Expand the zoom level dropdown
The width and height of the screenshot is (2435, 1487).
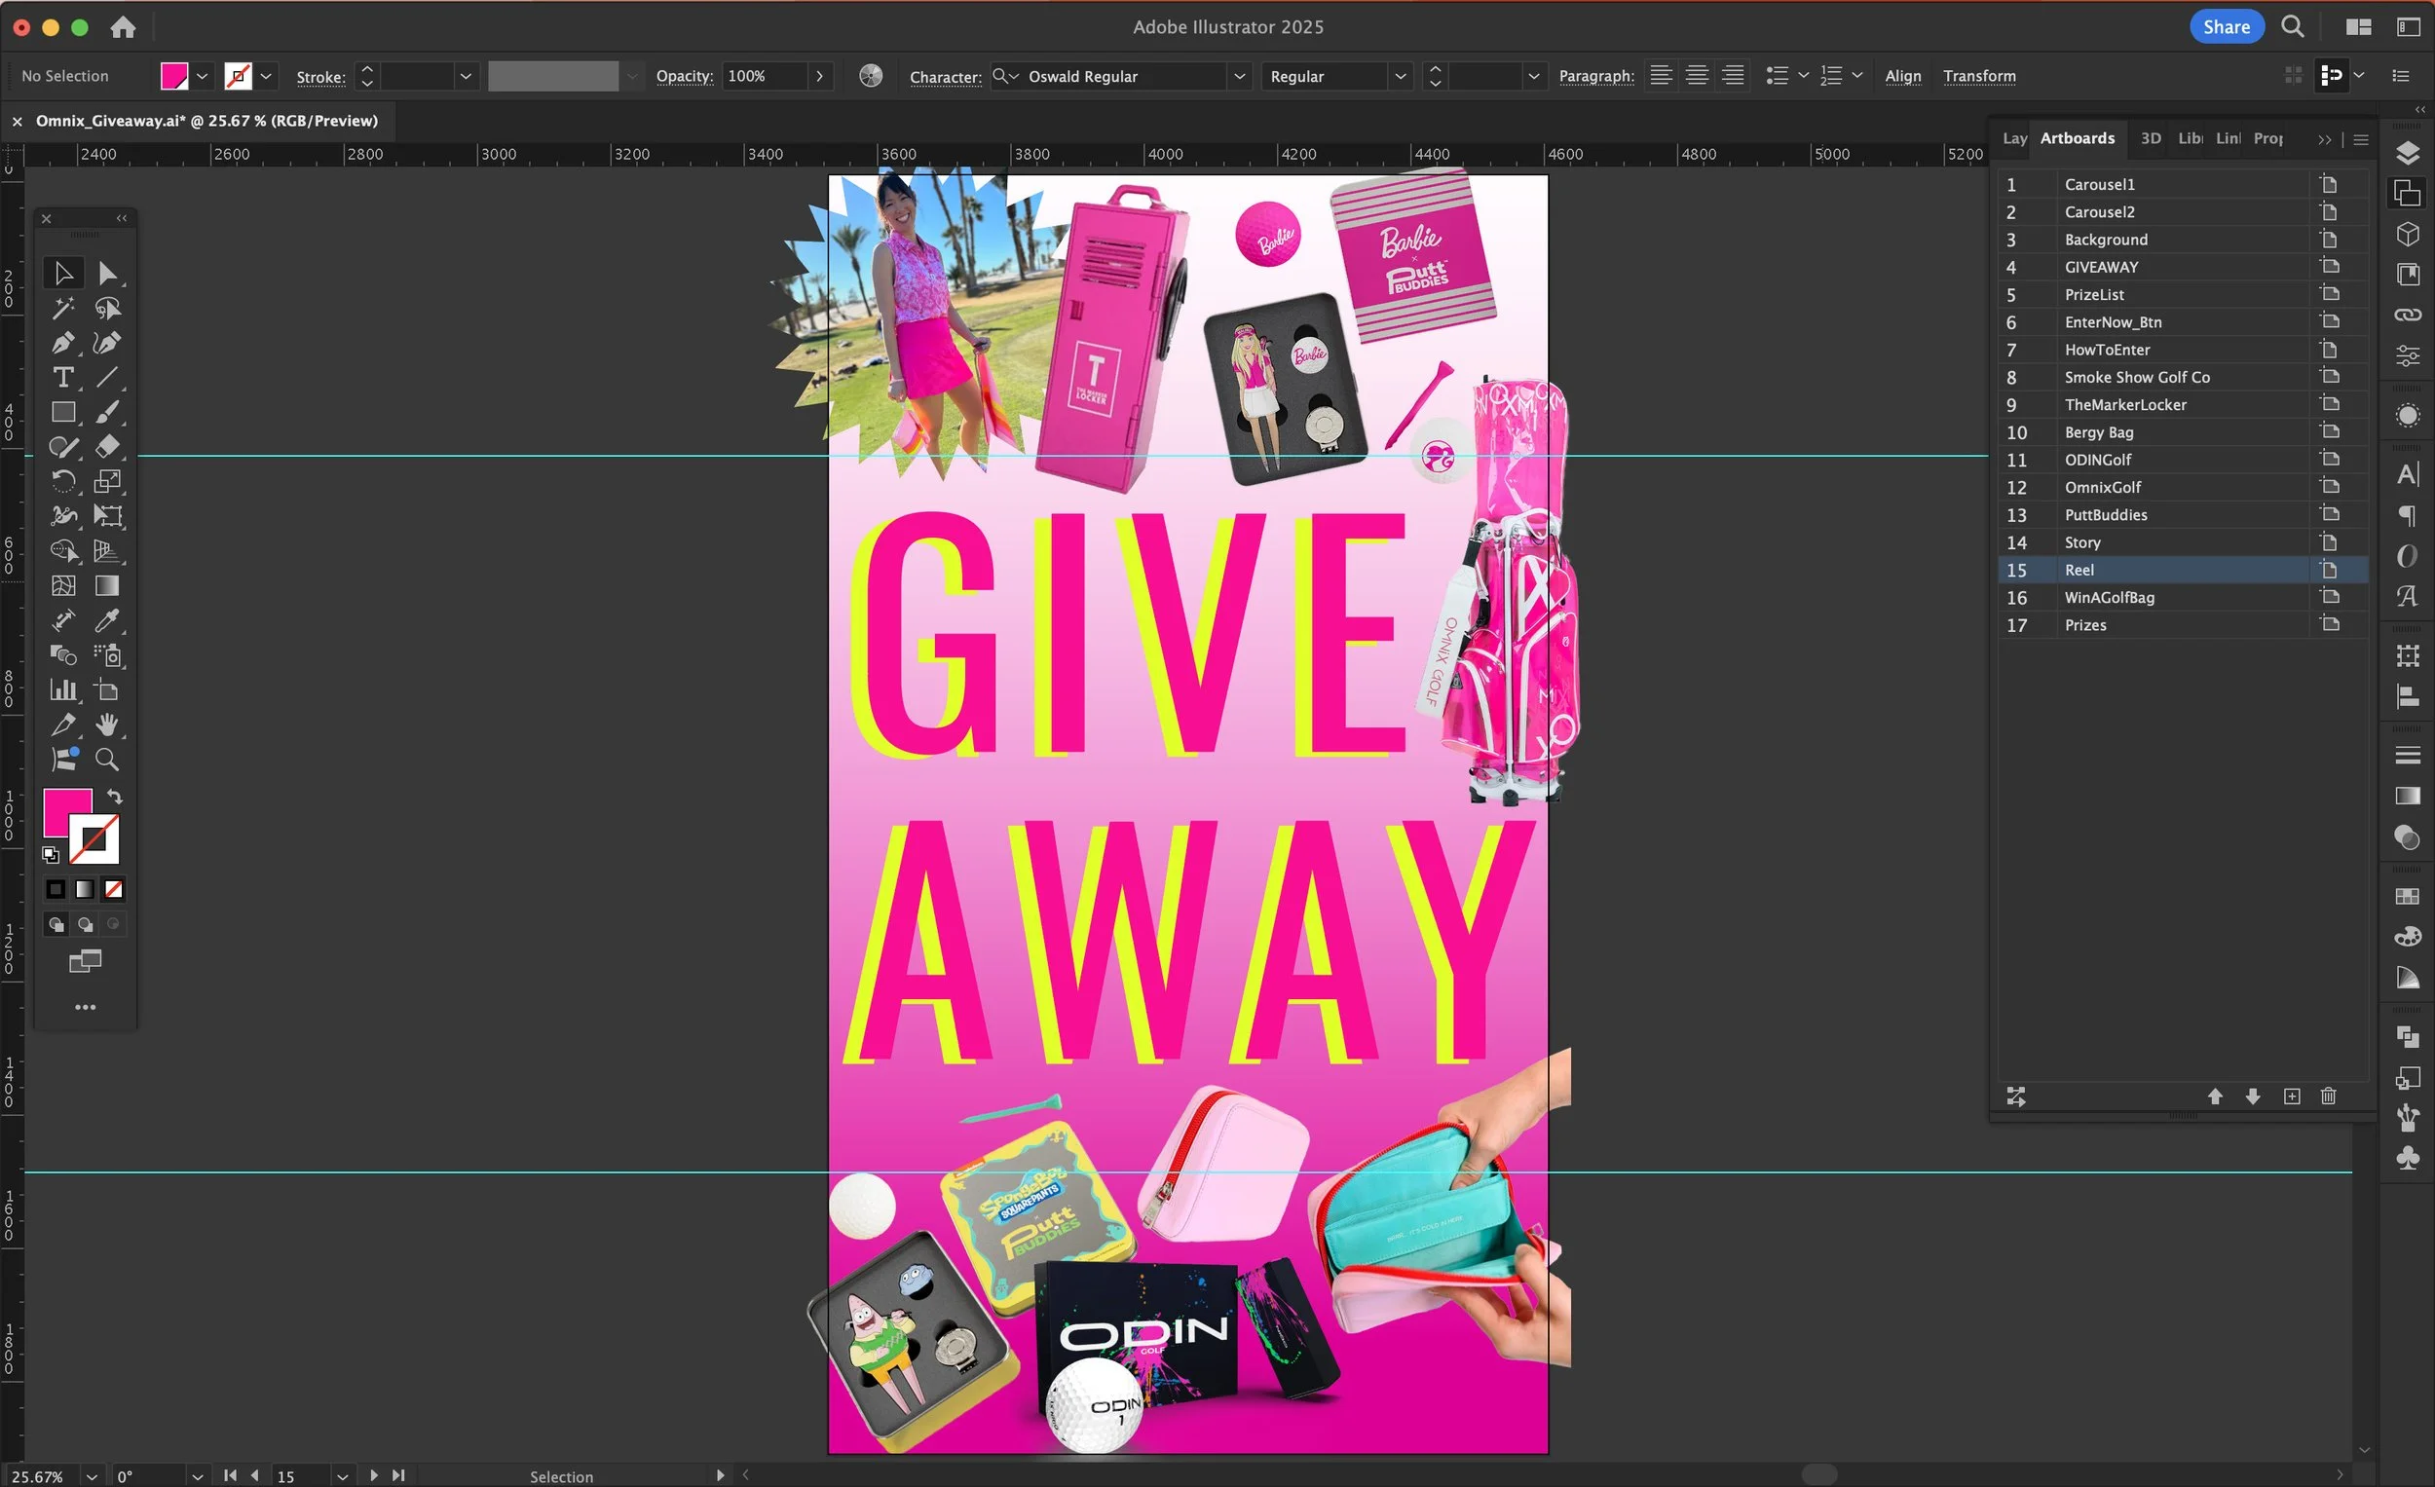tap(91, 1476)
